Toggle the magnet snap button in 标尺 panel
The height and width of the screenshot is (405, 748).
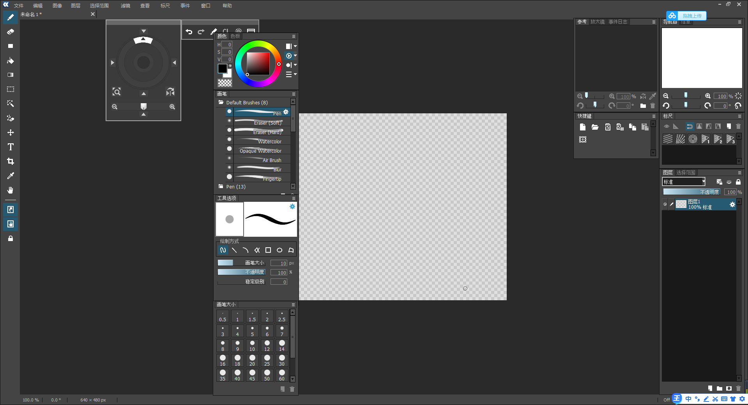point(689,126)
